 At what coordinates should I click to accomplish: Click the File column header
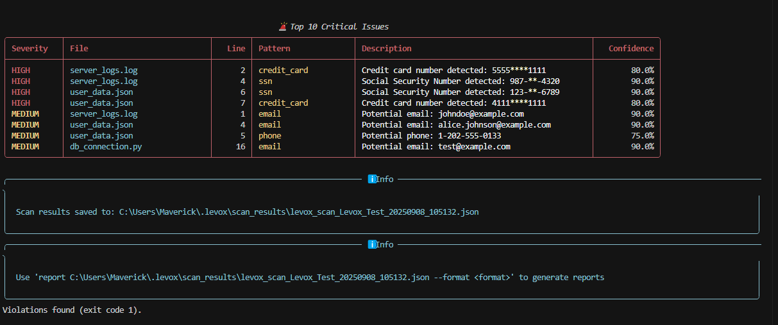tap(79, 48)
